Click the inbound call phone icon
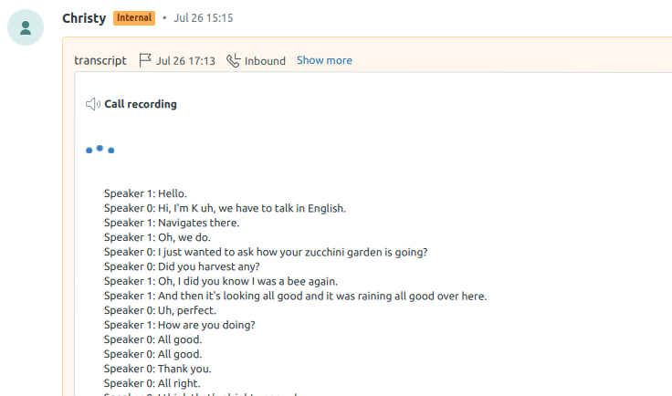 233,60
